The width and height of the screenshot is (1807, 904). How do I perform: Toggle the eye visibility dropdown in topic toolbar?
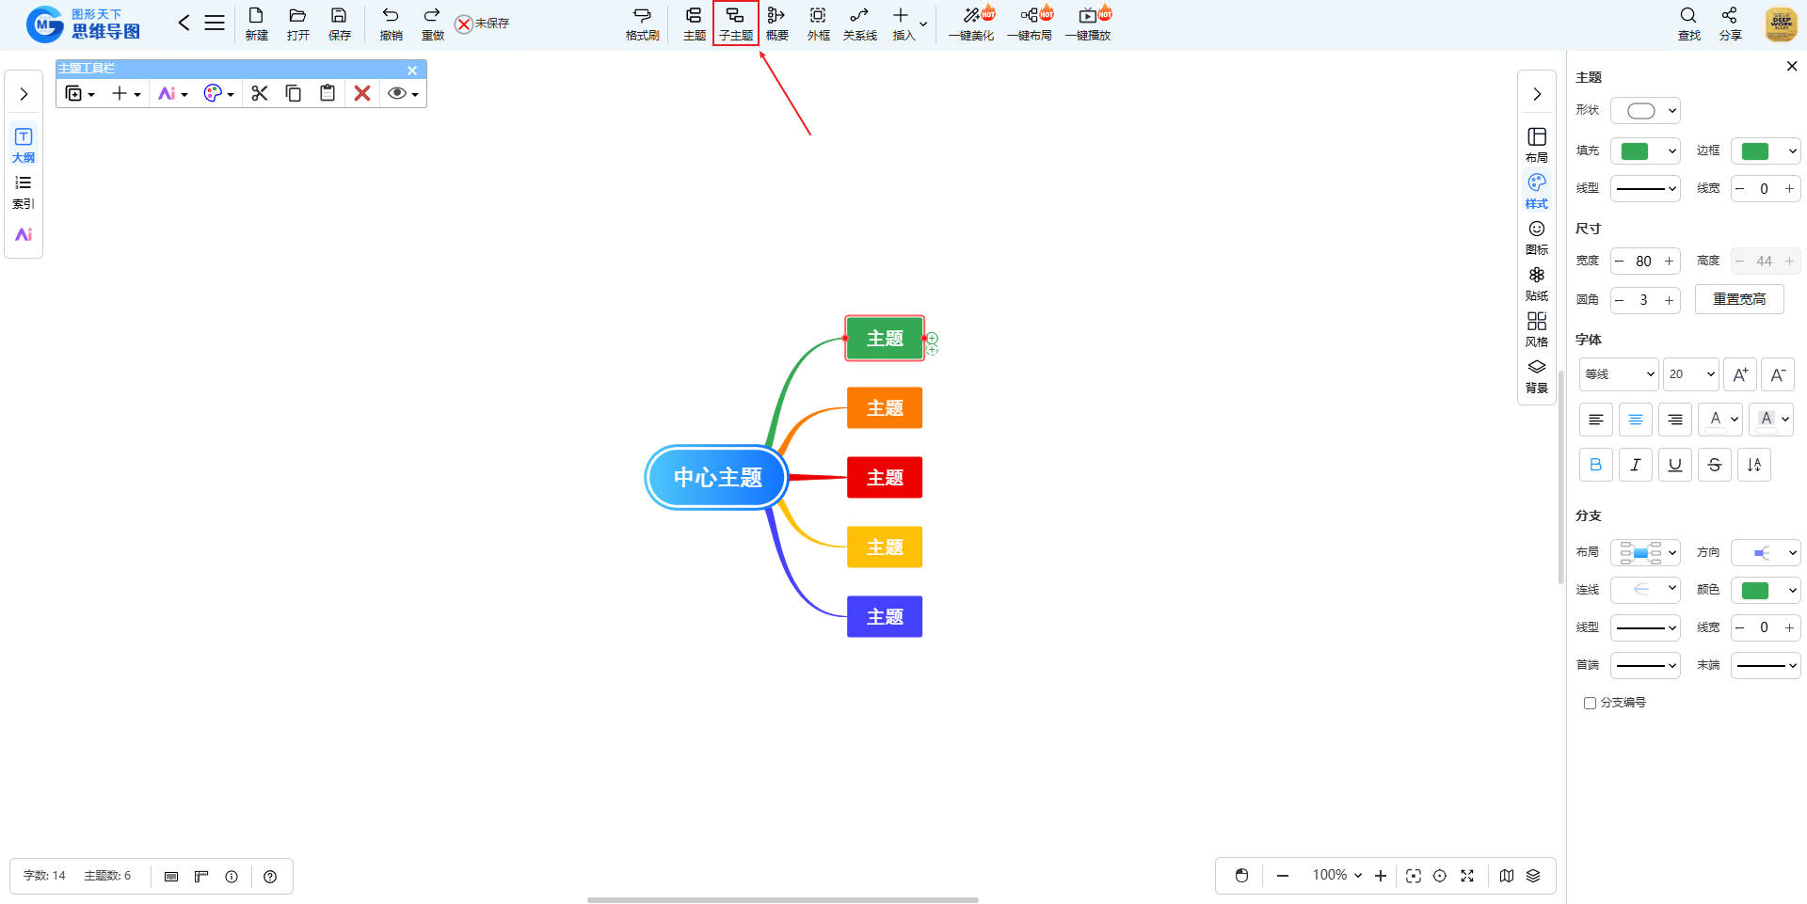[403, 93]
